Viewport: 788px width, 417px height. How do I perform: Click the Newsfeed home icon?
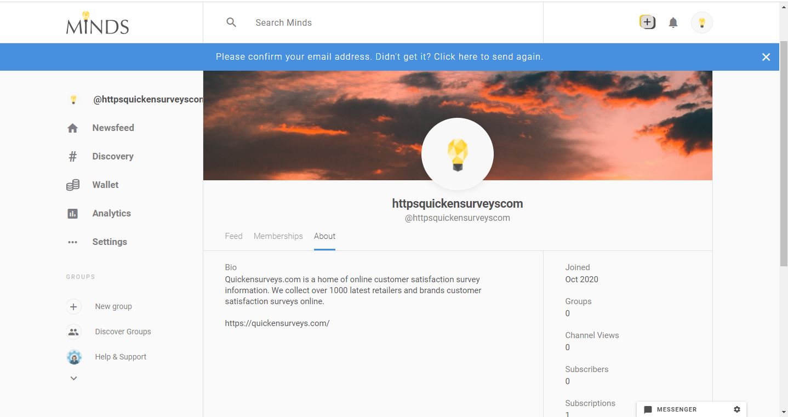click(72, 128)
